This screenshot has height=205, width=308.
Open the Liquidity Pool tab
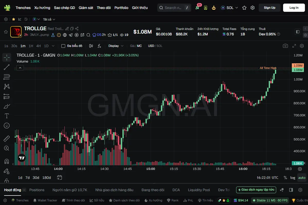tap(199, 190)
